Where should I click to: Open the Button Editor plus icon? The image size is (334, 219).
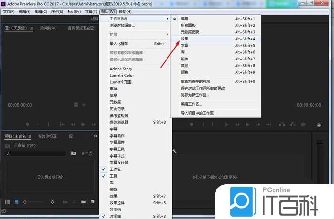(x=319, y=125)
